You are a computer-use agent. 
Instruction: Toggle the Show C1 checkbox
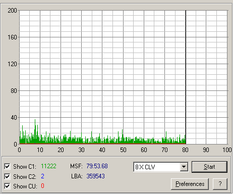pos(7,166)
